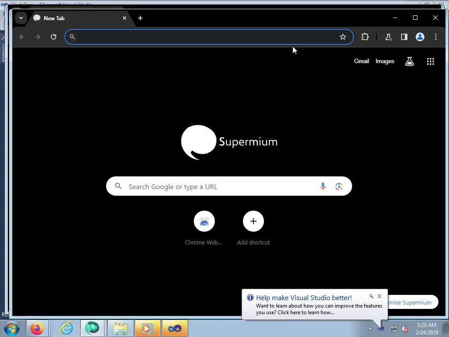Open the Gmail link
Image resolution: width=449 pixels, height=337 pixels.
click(361, 61)
